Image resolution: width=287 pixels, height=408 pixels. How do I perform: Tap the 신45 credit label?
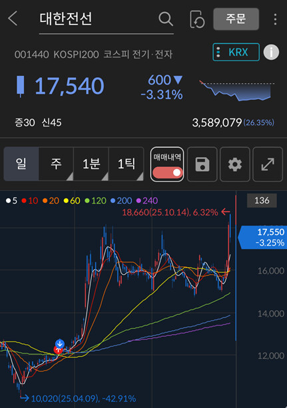pos(51,122)
